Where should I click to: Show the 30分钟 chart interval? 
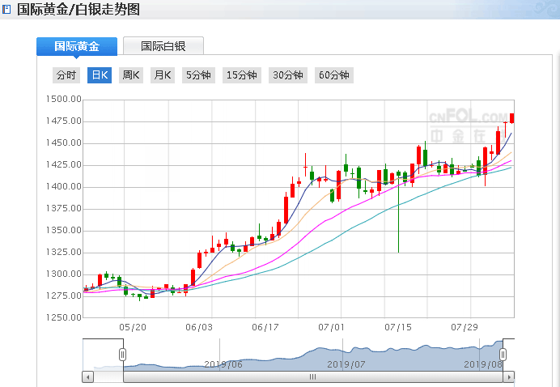pyautogui.click(x=288, y=75)
